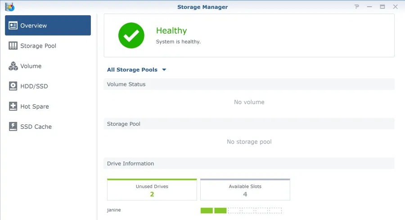Image resolution: width=405 pixels, height=220 pixels.
Task: Click the 'Drive Information' section header
Action: click(249, 163)
